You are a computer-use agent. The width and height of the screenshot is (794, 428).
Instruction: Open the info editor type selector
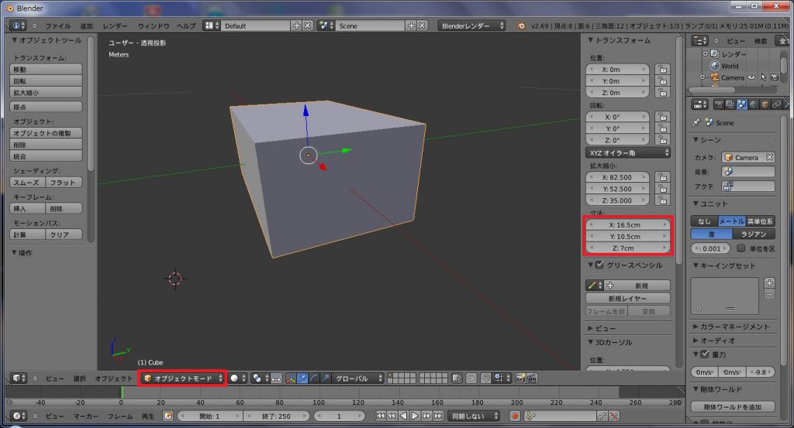[19, 26]
